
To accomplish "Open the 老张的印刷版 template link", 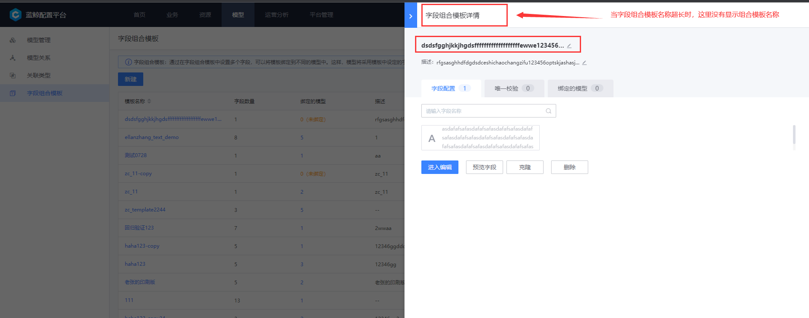I will pyautogui.click(x=140, y=282).
